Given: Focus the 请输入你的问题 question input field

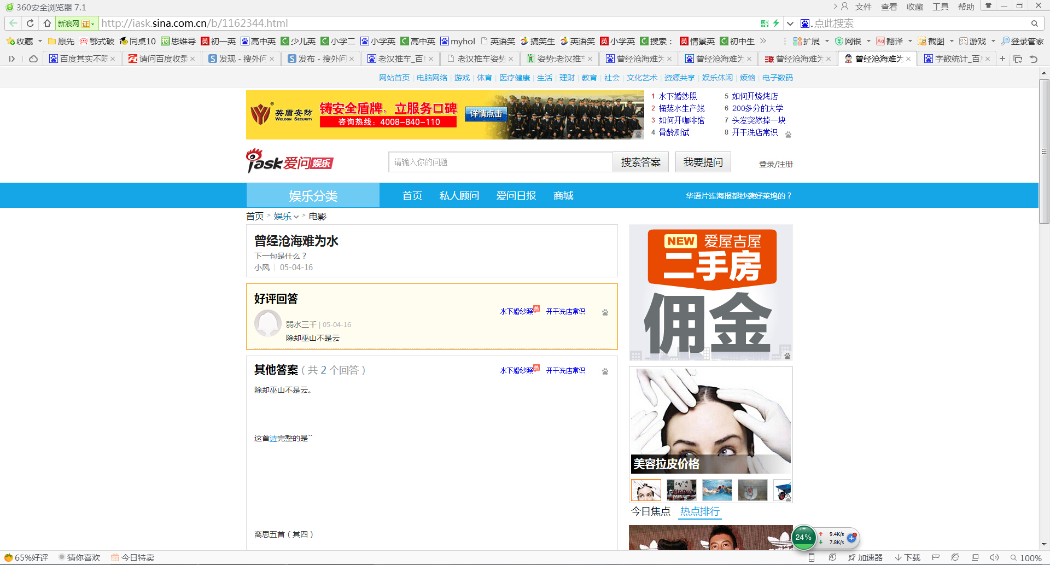Looking at the screenshot, I should point(500,162).
